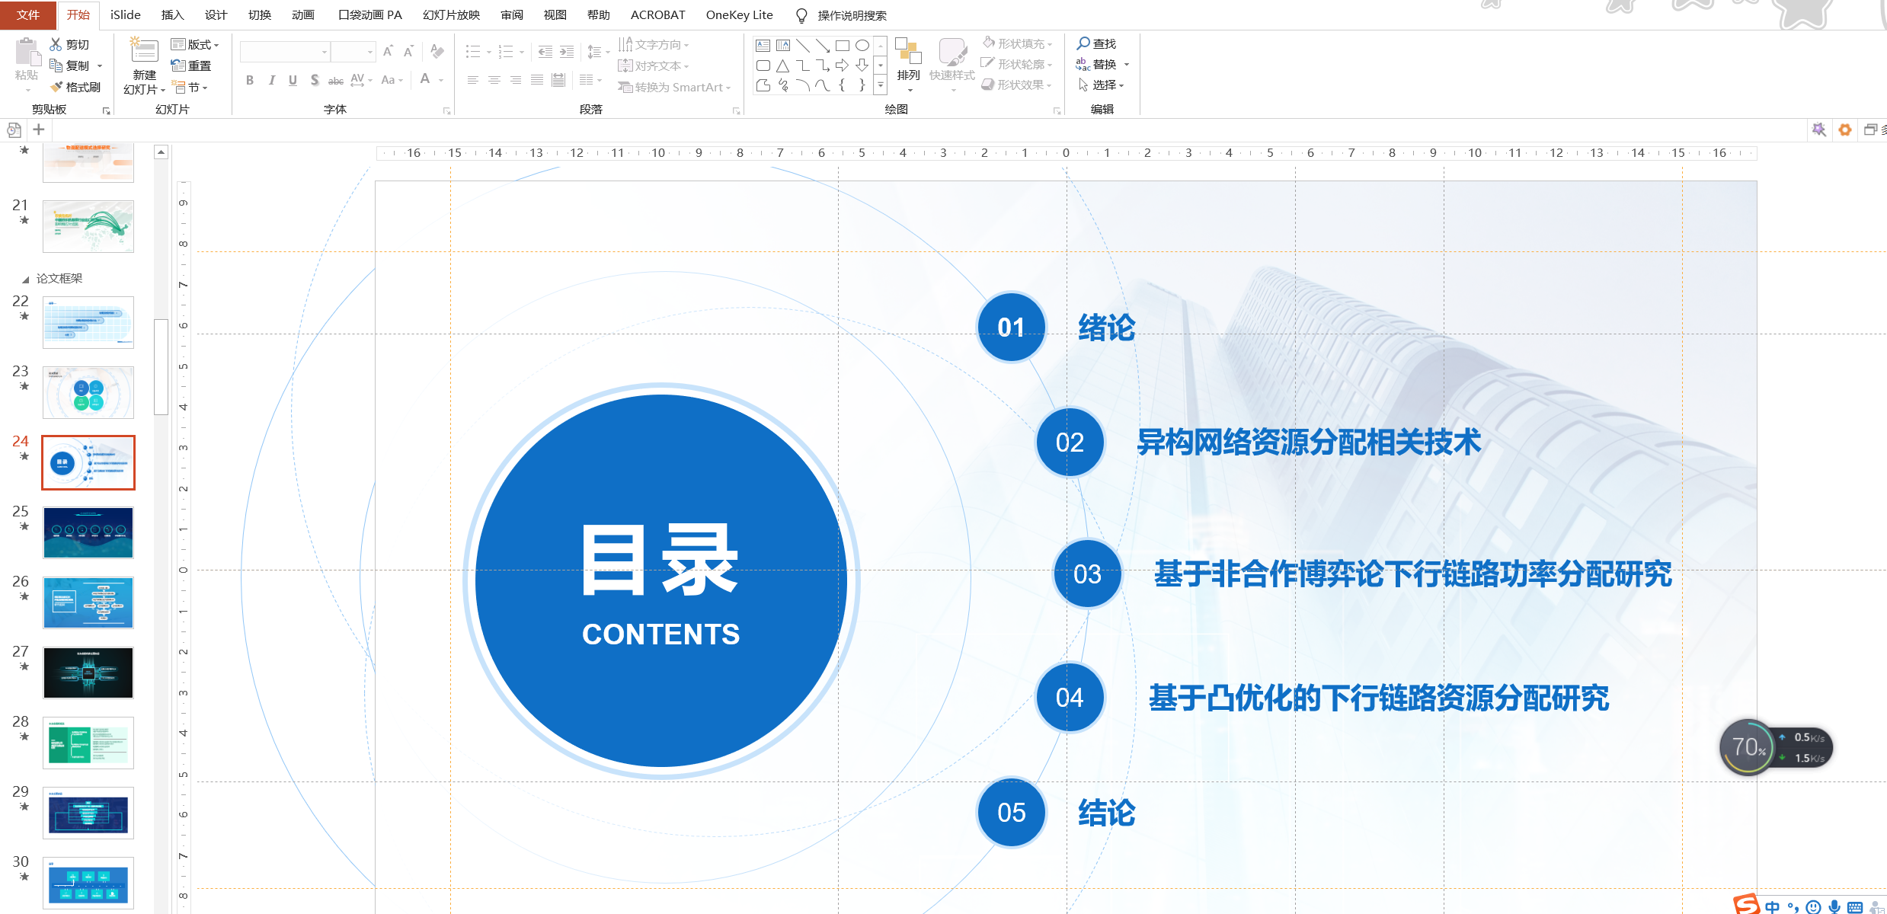The height and width of the screenshot is (914, 1887).
Task: Select the down block arrow shape
Action: [x=862, y=66]
